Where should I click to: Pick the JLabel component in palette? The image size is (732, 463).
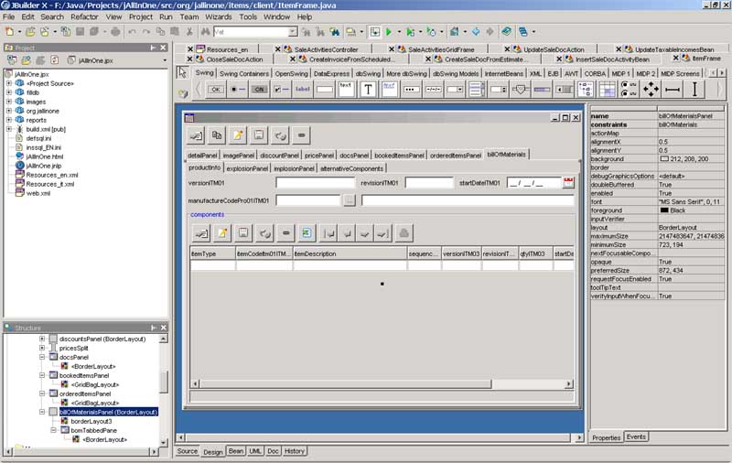click(x=303, y=89)
